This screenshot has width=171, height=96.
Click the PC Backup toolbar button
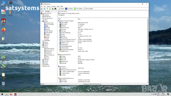(69, 9)
